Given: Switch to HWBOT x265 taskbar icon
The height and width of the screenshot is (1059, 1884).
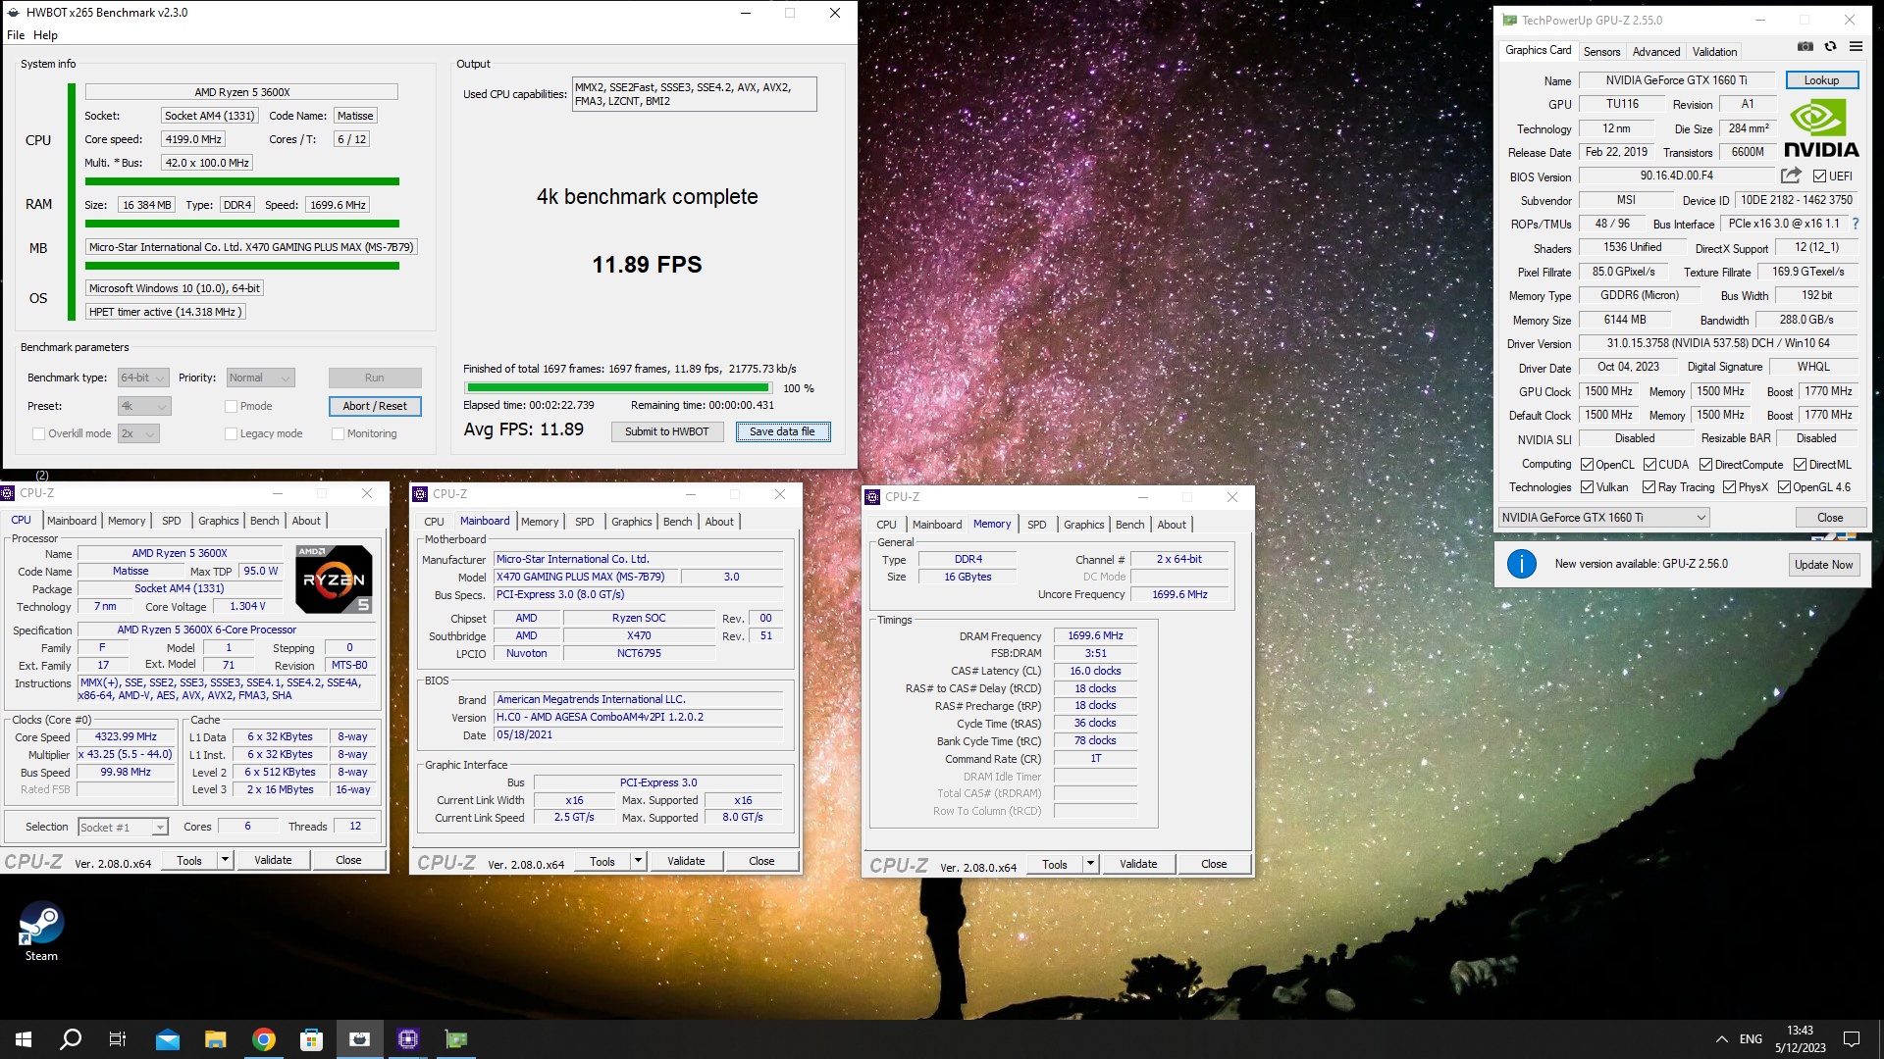Looking at the screenshot, I should click(x=360, y=1039).
